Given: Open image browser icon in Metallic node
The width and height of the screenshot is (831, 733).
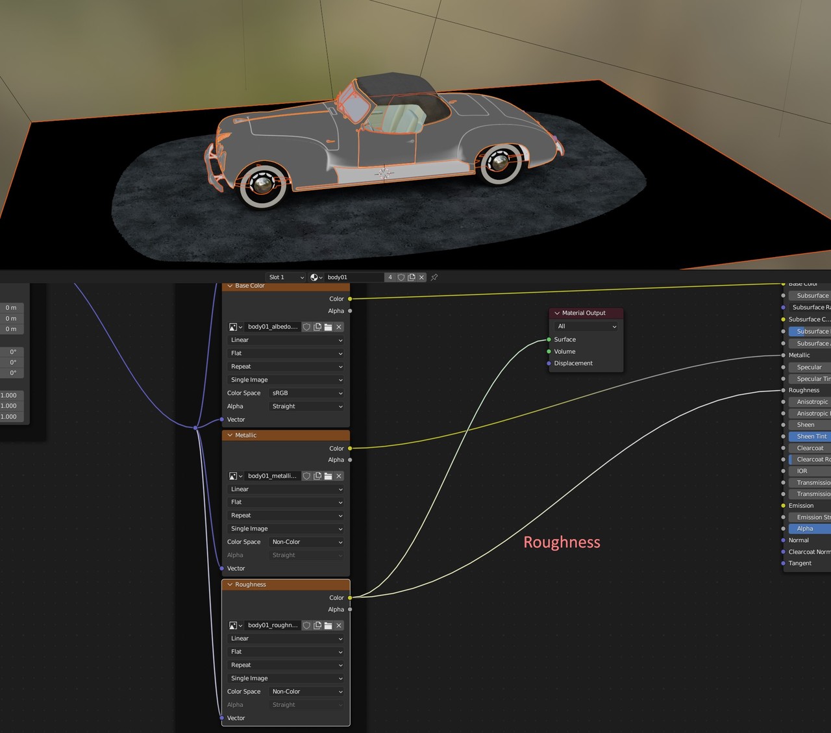Looking at the screenshot, I should (x=235, y=476).
